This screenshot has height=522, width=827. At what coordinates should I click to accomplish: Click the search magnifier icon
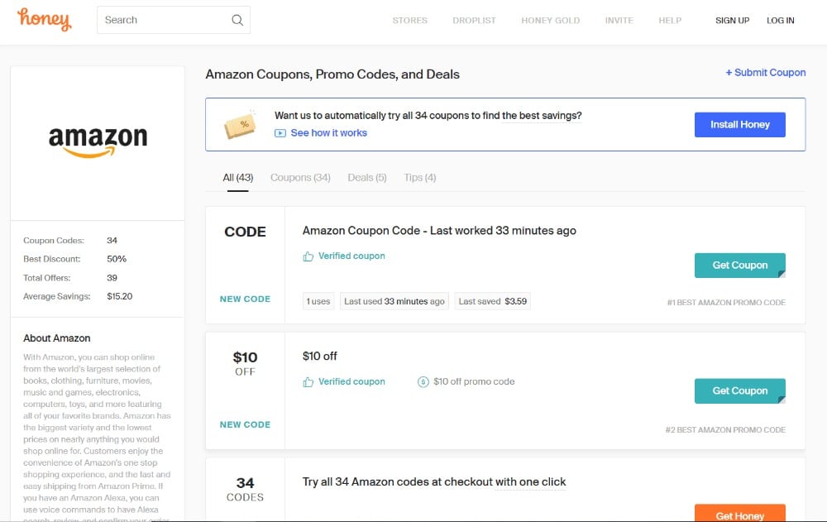point(237,20)
